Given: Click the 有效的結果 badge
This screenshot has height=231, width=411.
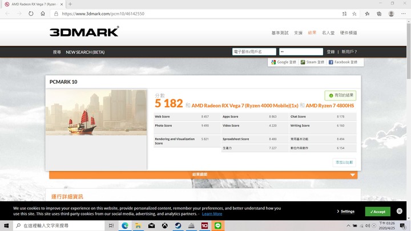Looking at the screenshot, I should 340,95.
